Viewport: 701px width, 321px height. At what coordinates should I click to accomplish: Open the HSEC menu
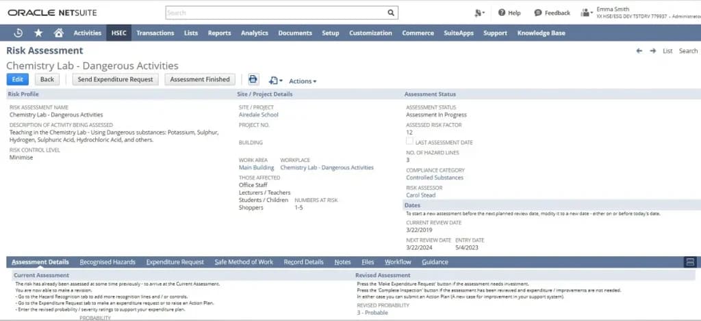119,33
